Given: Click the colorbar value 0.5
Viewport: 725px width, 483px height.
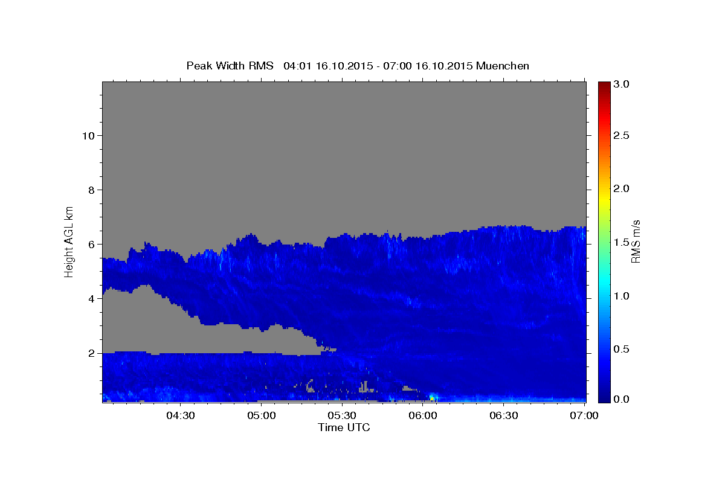Looking at the screenshot, I should pyautogui.click(x=622, y=349).
